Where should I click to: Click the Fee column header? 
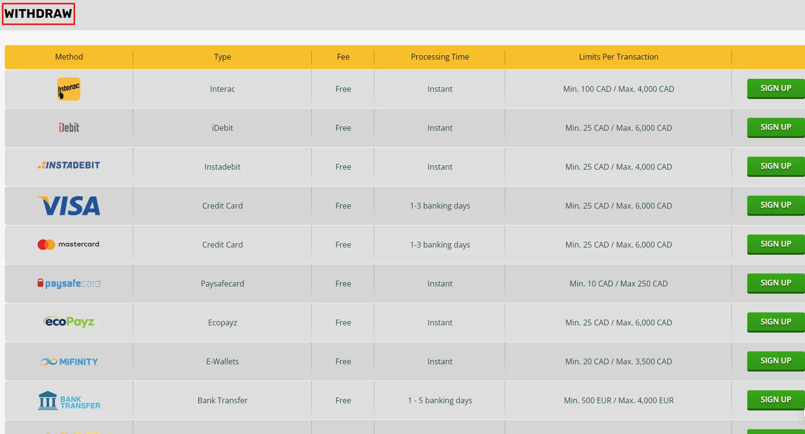[343, 57]
